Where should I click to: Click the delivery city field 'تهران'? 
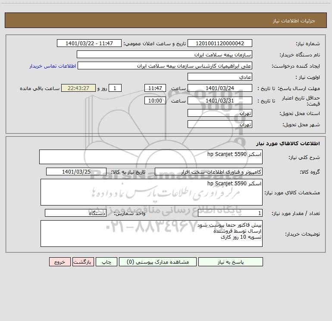coord(220,124)
